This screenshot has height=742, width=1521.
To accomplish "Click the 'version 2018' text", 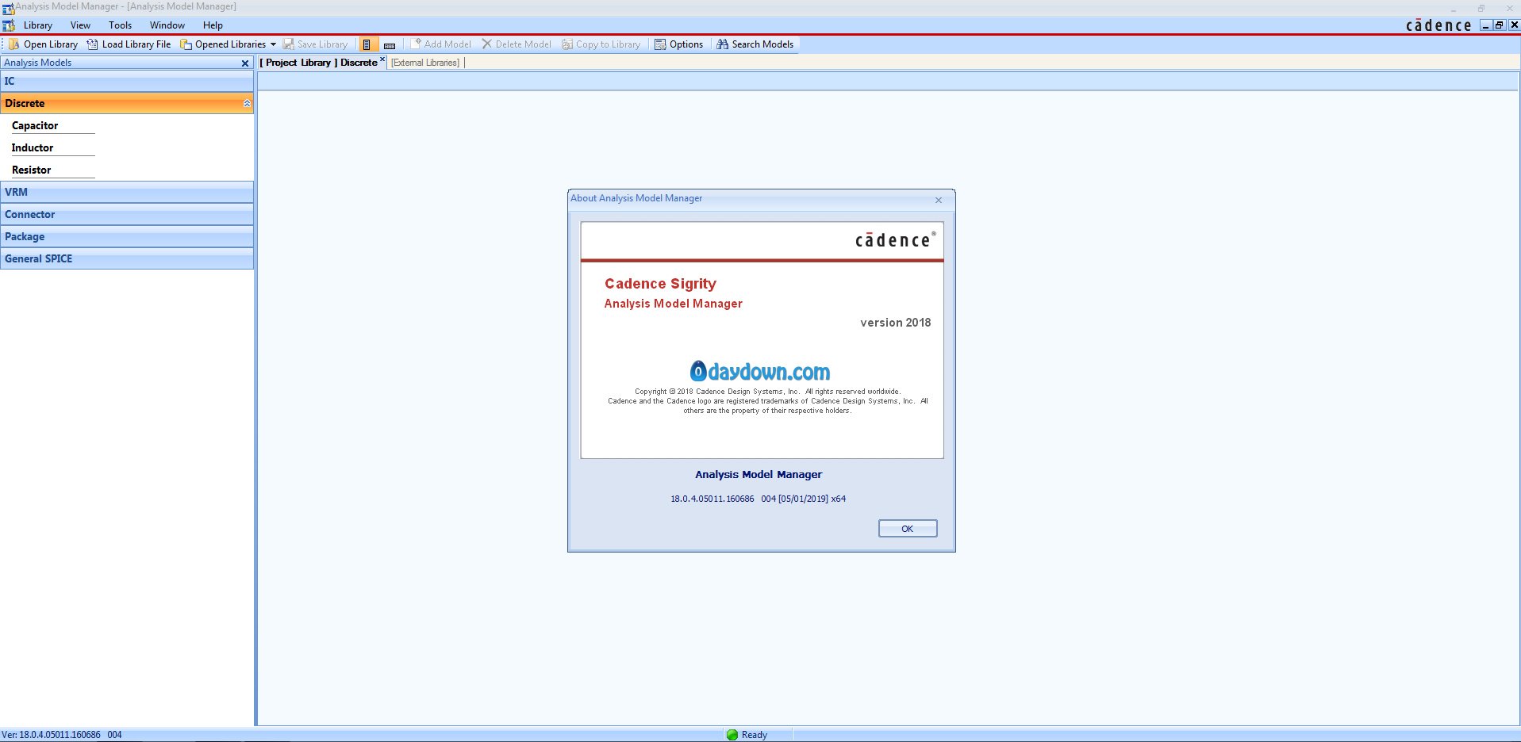I will click(x=896, y=323).
